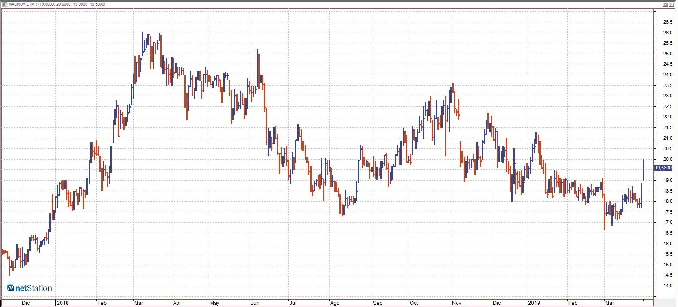Image resolution: width=678 pixels, height=307 pixels.
Task: Click the Nov month label
Action: 457,303
